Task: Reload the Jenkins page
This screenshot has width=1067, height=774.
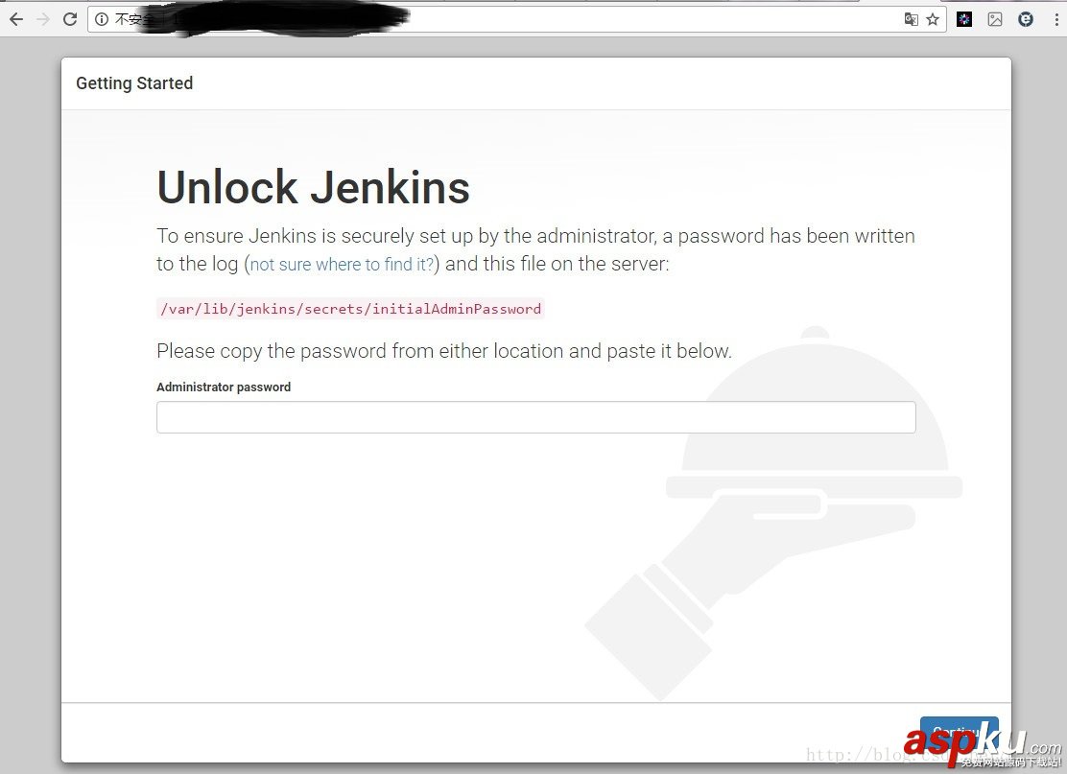Action: pos(70,19)
